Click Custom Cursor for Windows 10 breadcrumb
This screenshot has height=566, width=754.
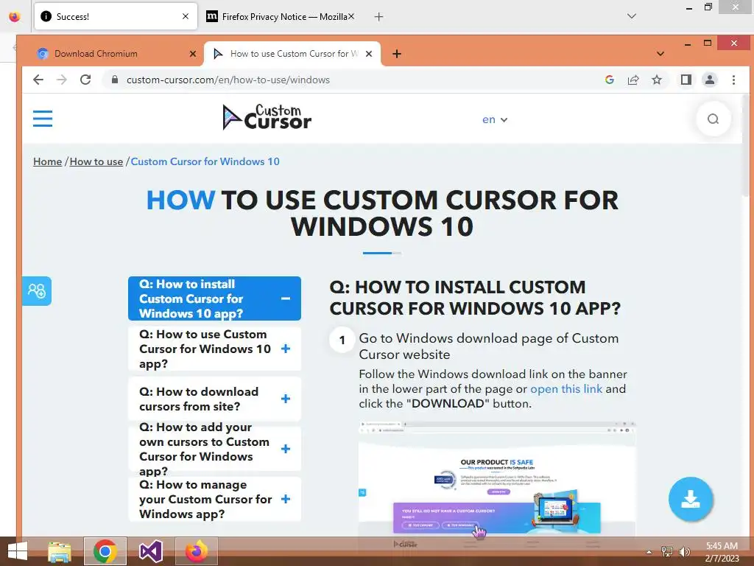pos(205,161)
